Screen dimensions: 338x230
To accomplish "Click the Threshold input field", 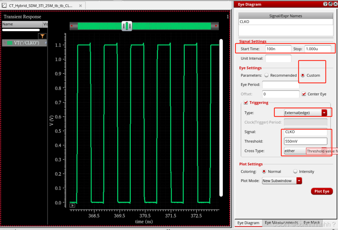I will [x=305, y=141].
